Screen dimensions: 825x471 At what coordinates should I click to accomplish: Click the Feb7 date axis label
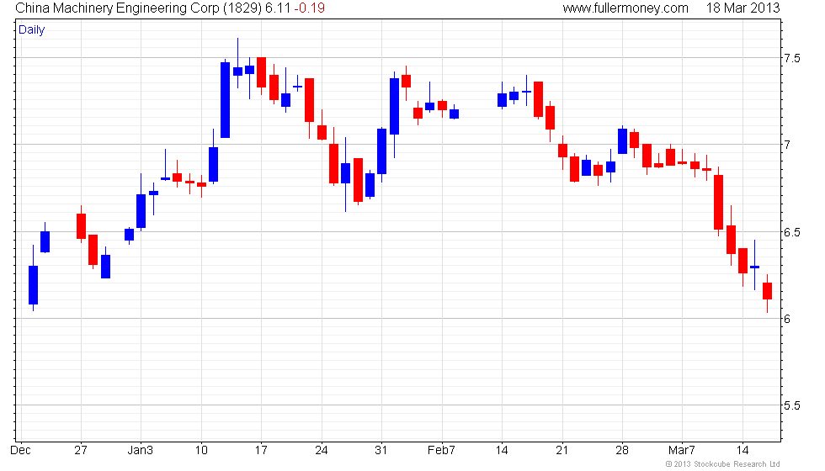[x=441, y=451]
